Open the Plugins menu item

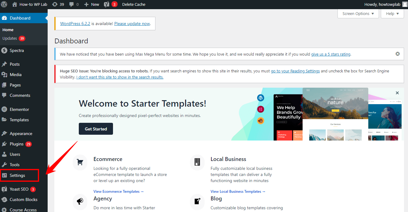[16, 144]
